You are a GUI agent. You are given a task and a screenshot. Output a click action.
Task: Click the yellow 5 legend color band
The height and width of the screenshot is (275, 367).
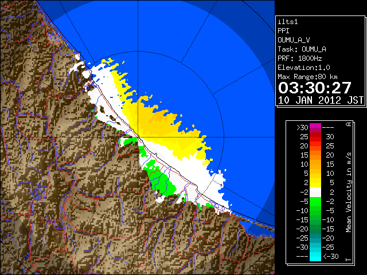(315, 183)
